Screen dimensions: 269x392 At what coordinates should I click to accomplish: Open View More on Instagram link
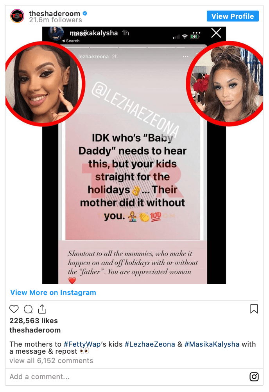(53, 293)
